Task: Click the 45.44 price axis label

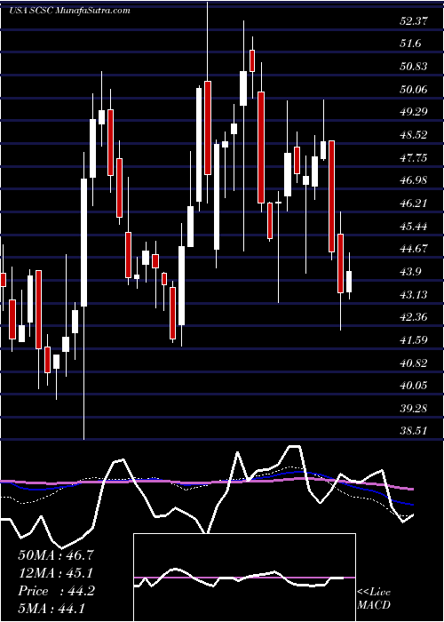Action: (x=414, y=227)
